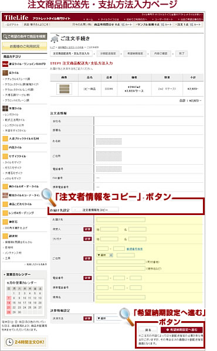This screenshot has height=351, width=217.
Task: Open お客様のご利用状況
Action: [25, 46]
